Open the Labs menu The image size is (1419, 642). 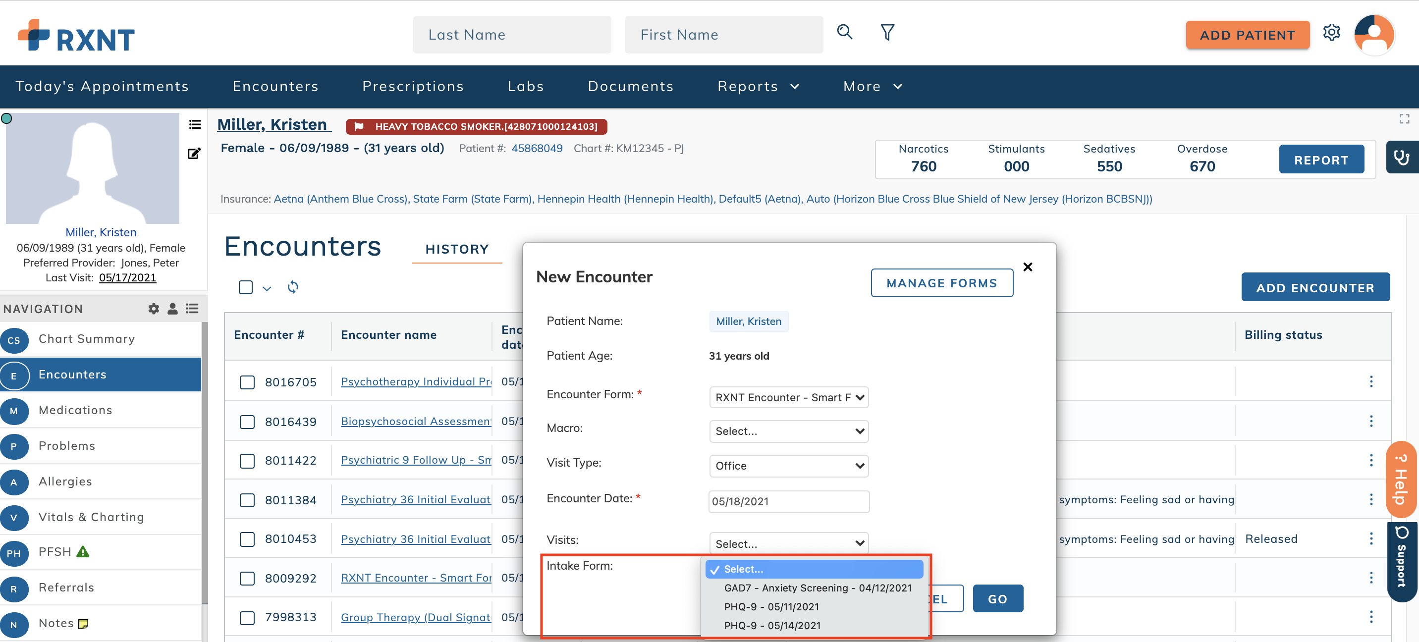coord(526,87)
